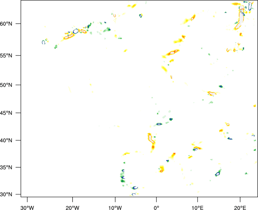Click the 35°N latitude label
The width and height of the screenshot is (258, 210).
[6, 167]
